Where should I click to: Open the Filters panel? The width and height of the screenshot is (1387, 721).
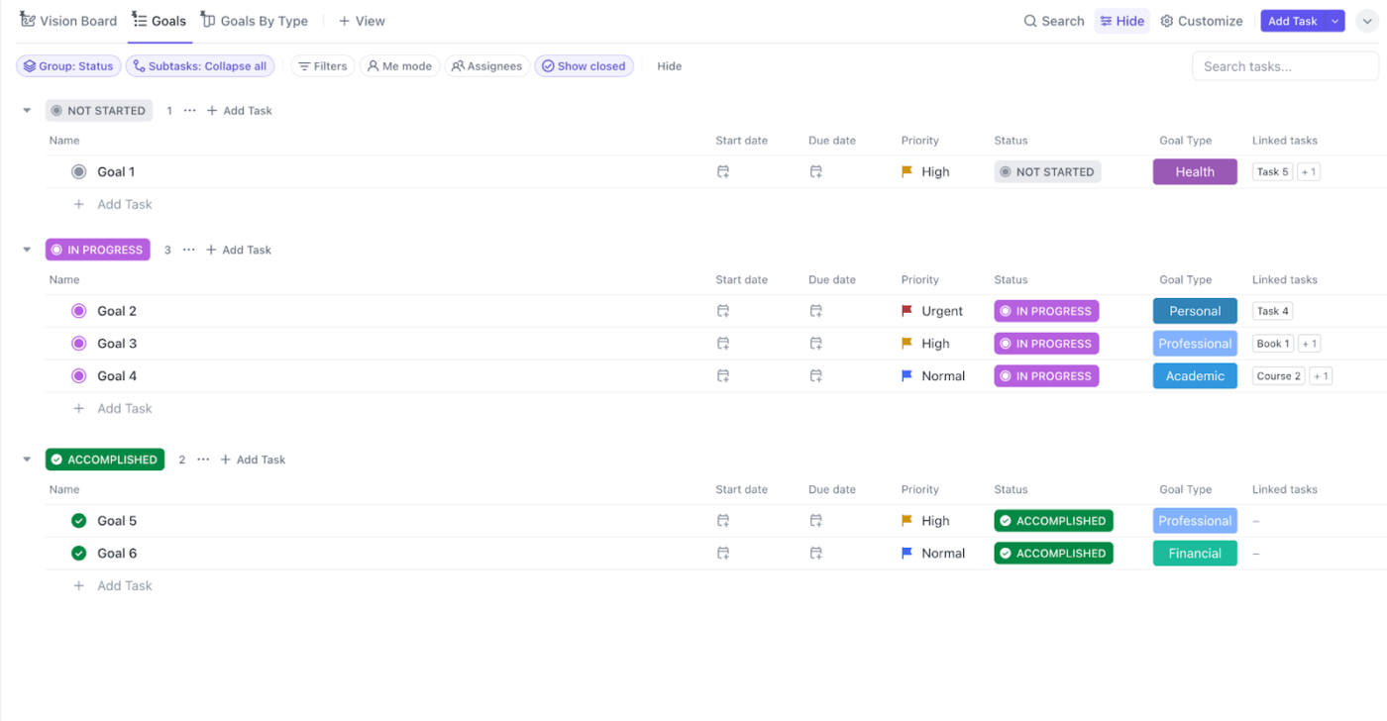322,65
